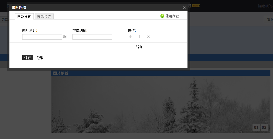Switch to the 内容设置 tab
273x139 pixels.
pos(24,16)
